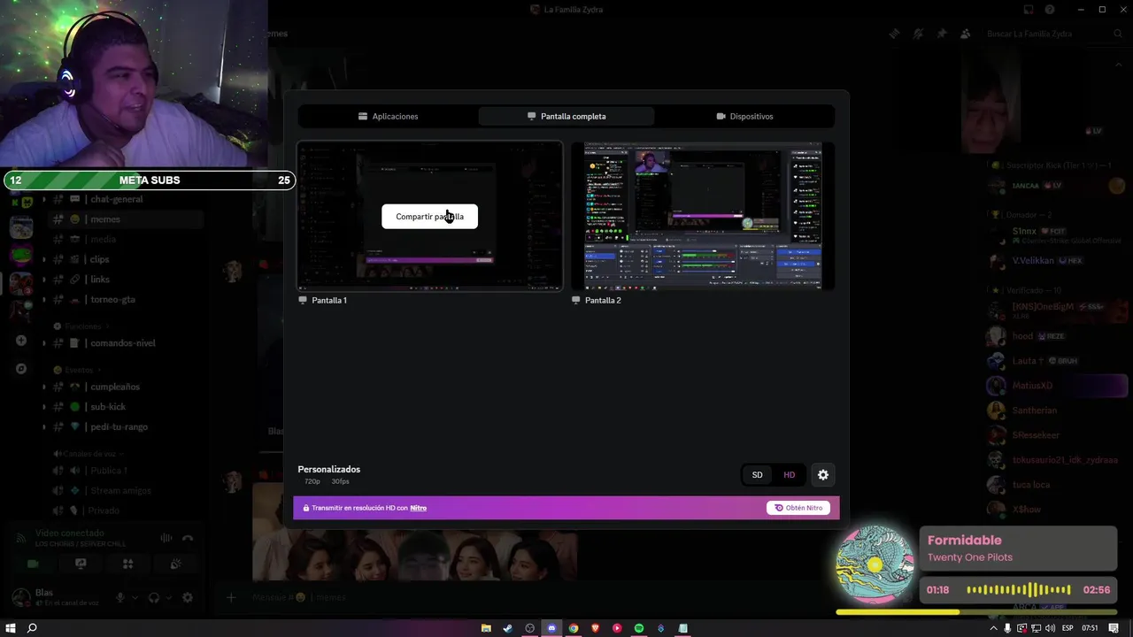Click the Buscar La Familia Zydra search box
This screenshot has width=1133, height=637.
(x=1053, y=34)
